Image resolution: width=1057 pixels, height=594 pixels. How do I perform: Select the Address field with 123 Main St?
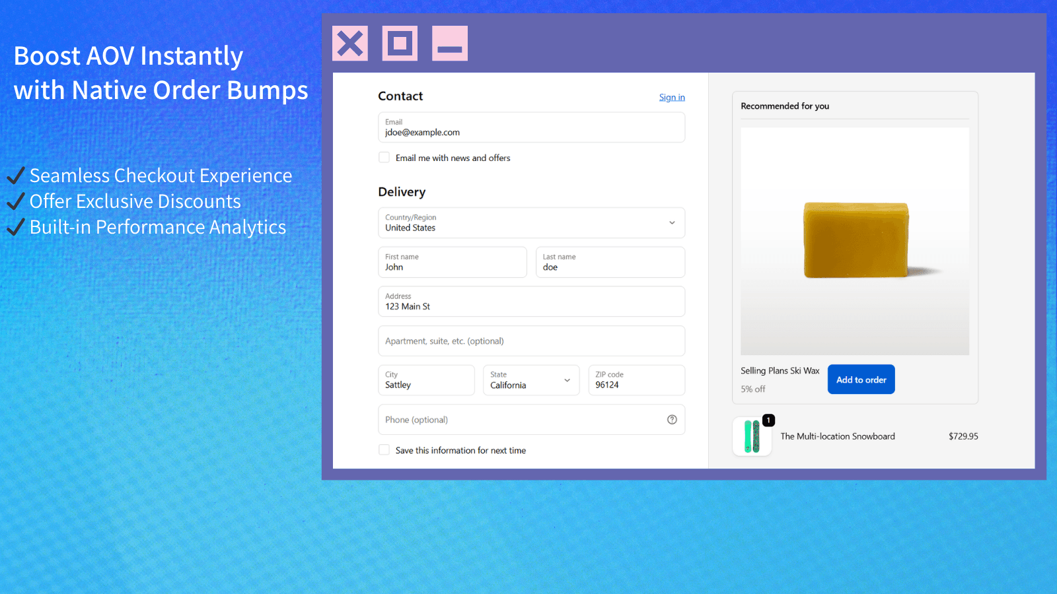coord(532,302)
